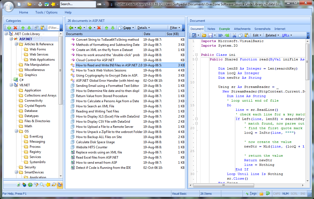The height and width of the screenshot is (199, 314).
Task: Sort documents by the Date column header
Action: [154, 34]
